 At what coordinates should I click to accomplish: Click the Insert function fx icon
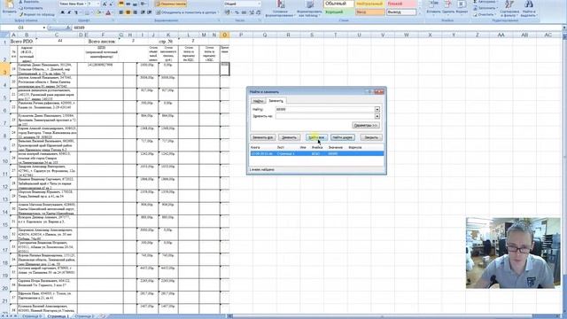point(68,27)
